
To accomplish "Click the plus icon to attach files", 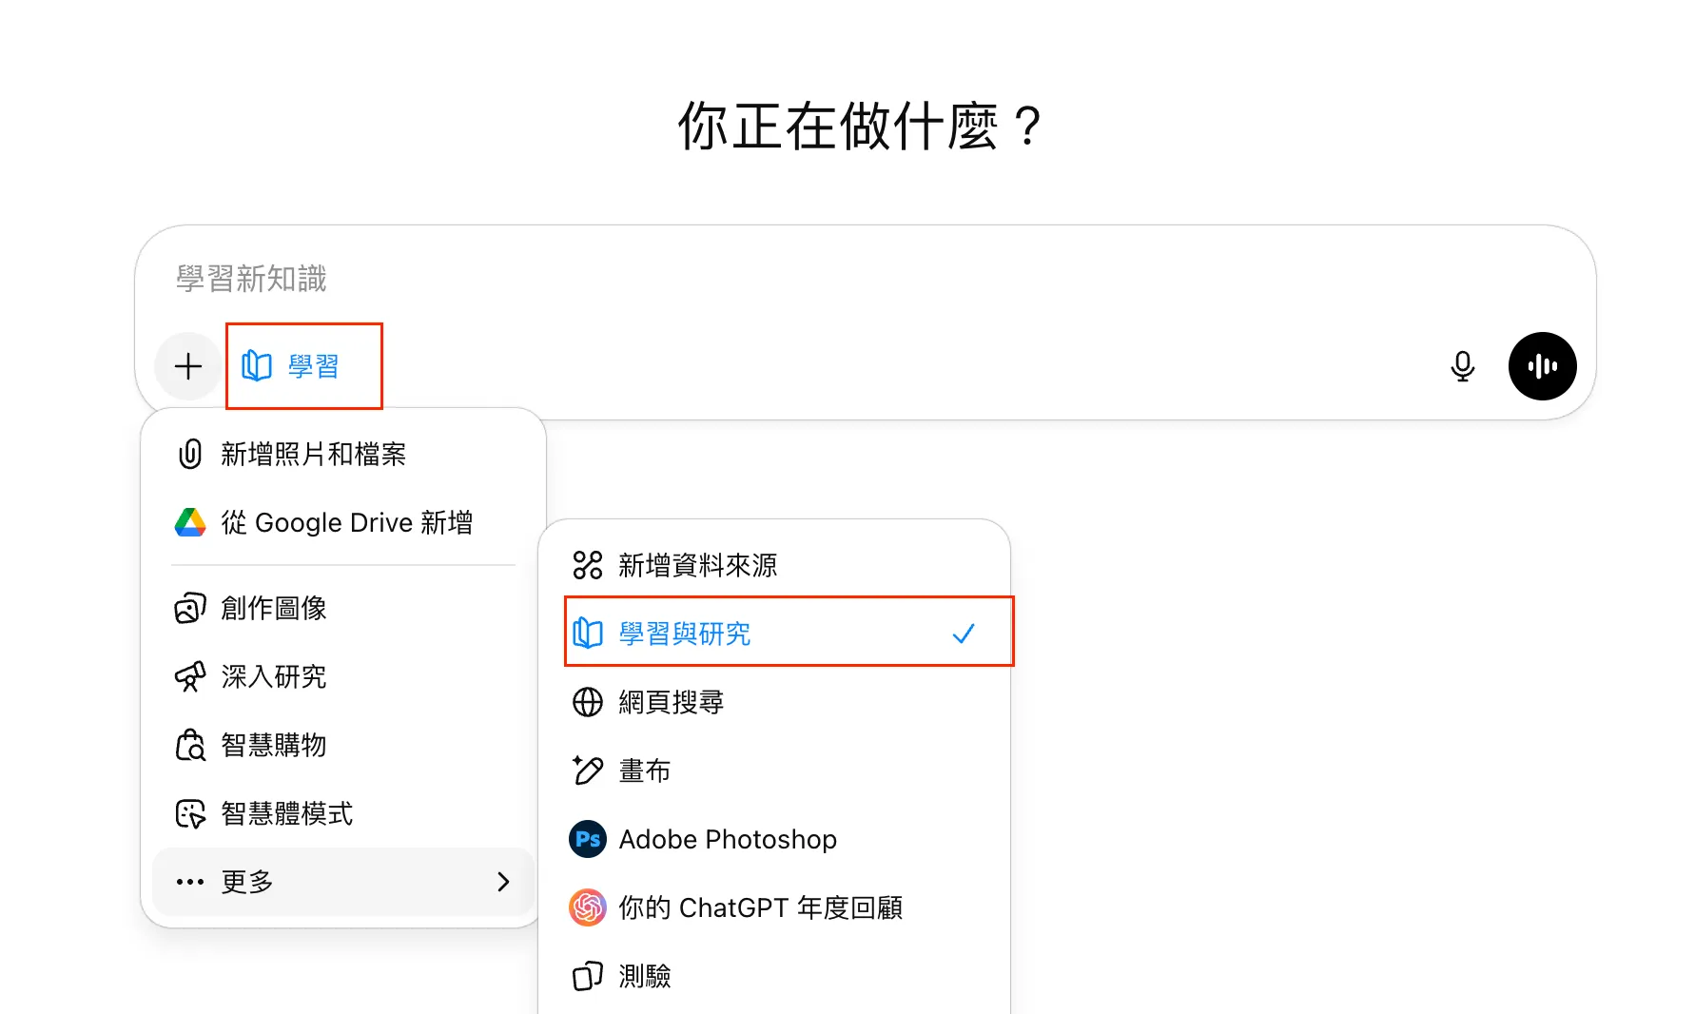I will click(187, 366).
